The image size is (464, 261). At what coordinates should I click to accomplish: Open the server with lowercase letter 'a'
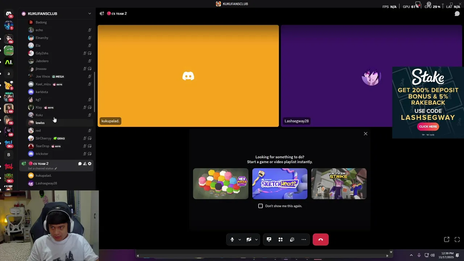coord(9,74)
